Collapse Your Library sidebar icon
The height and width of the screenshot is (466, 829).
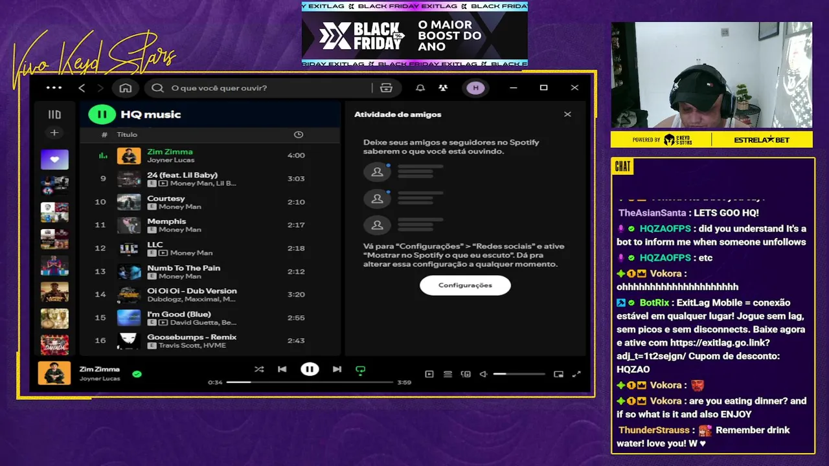[54, 115]
